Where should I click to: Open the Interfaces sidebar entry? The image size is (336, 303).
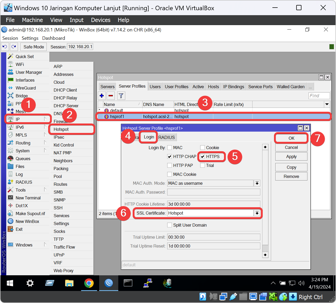click(25, 80)
